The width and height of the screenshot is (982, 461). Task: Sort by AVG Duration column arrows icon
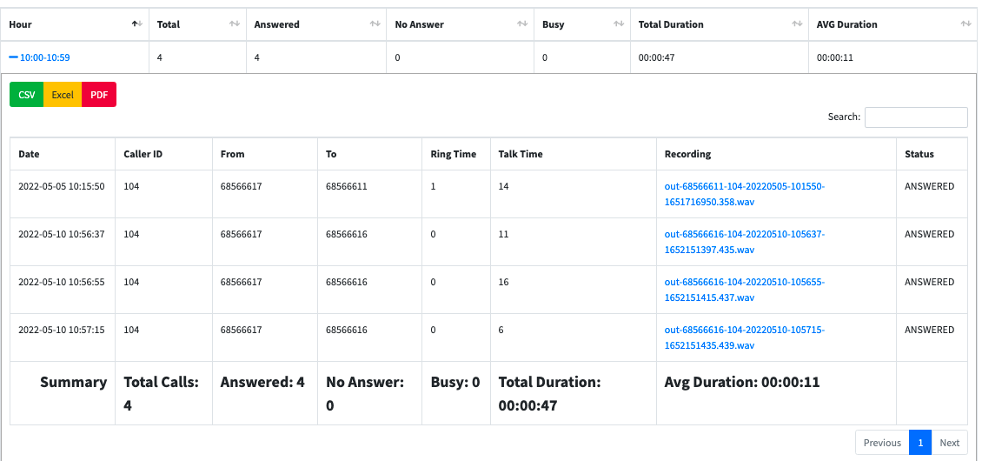(x=965, y=24)
